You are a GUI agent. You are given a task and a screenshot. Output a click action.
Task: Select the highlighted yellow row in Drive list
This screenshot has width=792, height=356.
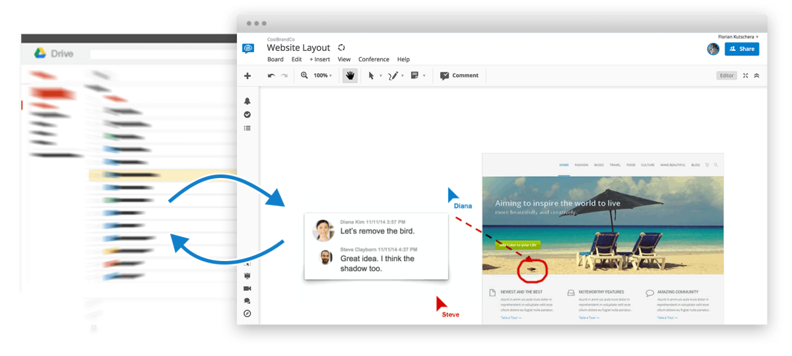pyautogui.click(x=162, y=175)
